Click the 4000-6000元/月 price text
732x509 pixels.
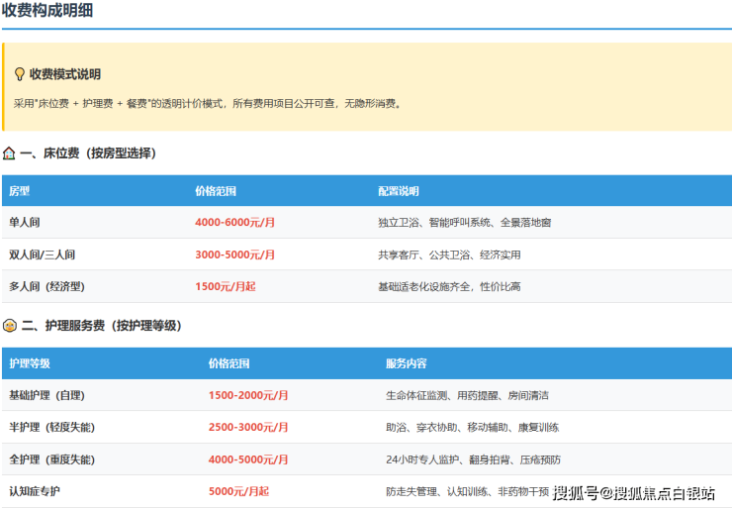pyautogui.click(x=235, y=223)
